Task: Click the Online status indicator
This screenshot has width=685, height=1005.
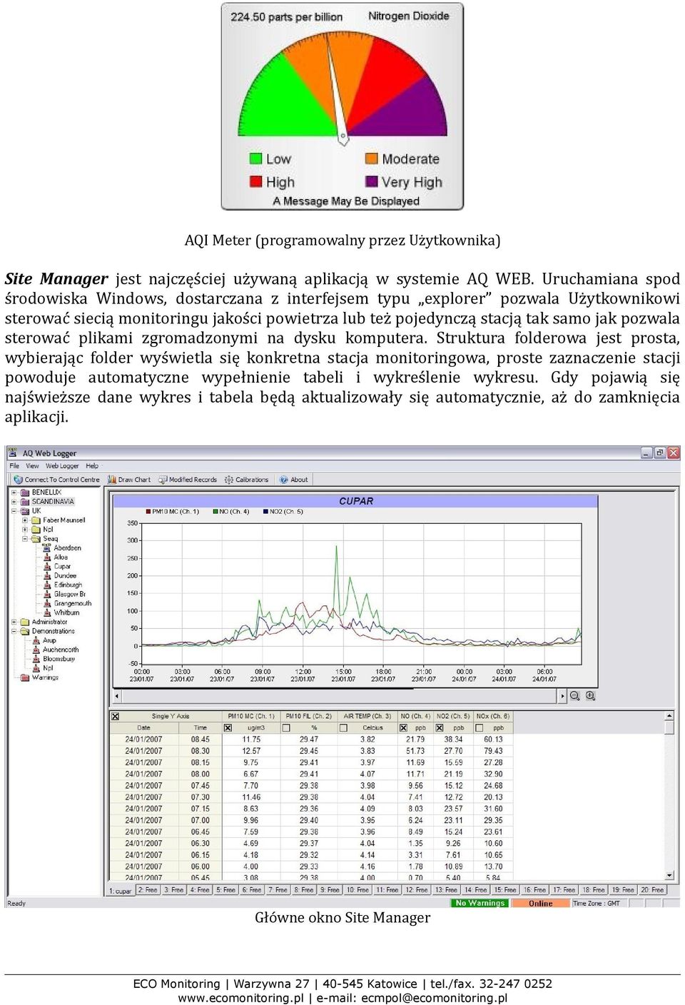Action: point(540,904)
